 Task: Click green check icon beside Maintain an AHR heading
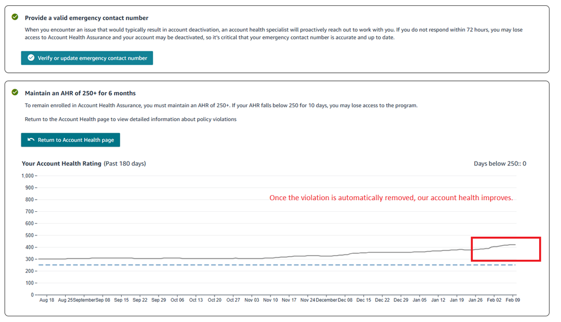pyautogui.click(x=14, y=92)
